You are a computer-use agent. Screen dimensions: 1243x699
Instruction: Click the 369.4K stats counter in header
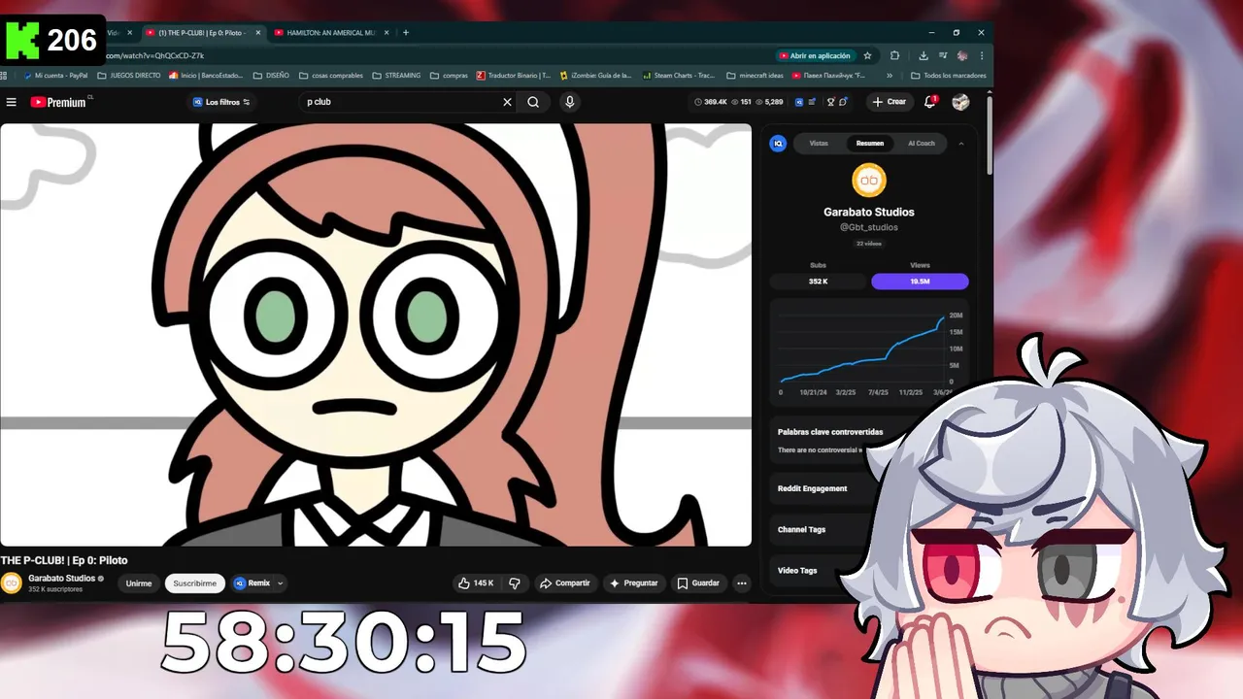pos(709,102)
